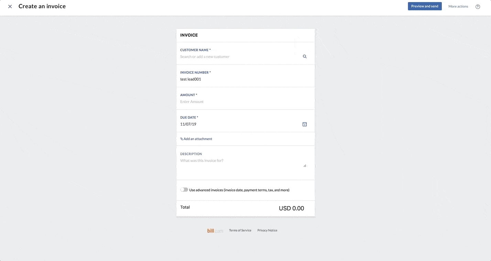Screen dimensions: 491x261
Task: Click the Total USD 0.00 row
Action: [x=245, y=208]
